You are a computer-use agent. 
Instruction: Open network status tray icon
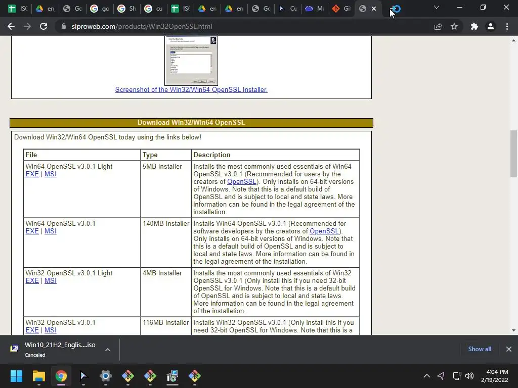(457, 376)
